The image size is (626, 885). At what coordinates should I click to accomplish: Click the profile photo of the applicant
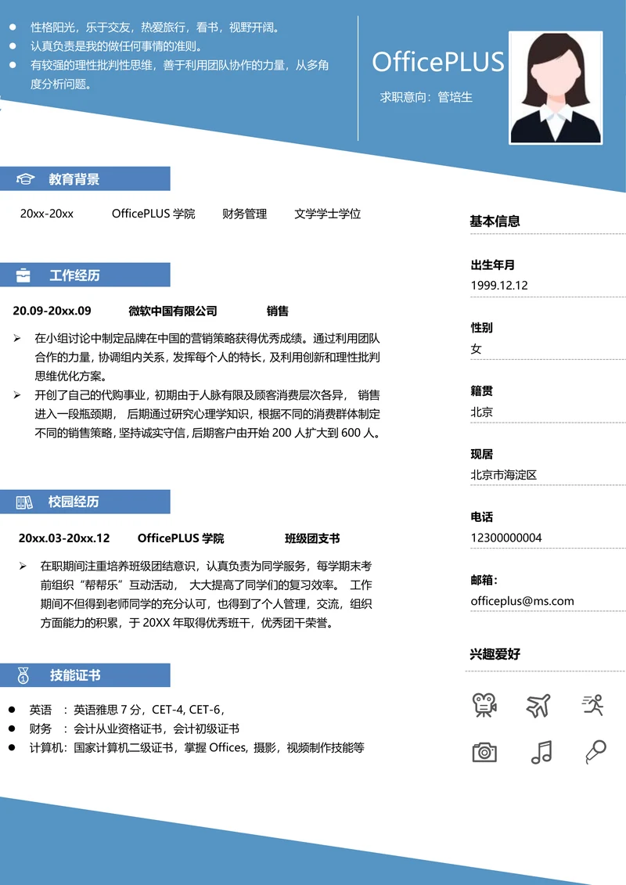pyautogui.click(x=556, y=88)
